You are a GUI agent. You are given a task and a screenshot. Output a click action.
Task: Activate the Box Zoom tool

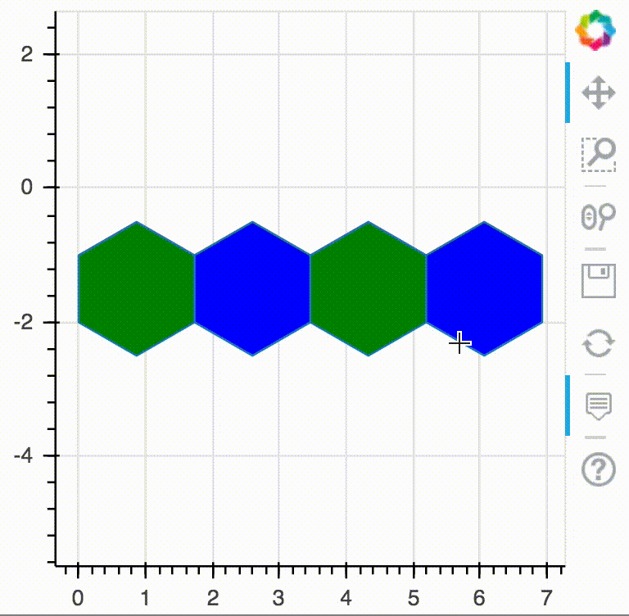[599, 155]
